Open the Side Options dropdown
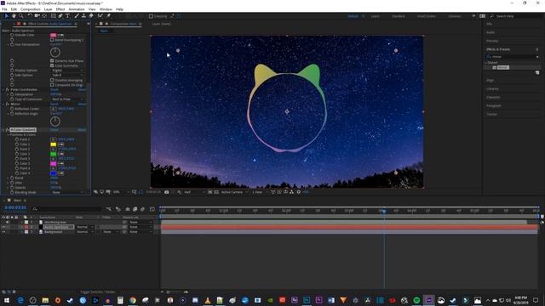The width and height of the screenshot is (545, 306). [67, 75]
